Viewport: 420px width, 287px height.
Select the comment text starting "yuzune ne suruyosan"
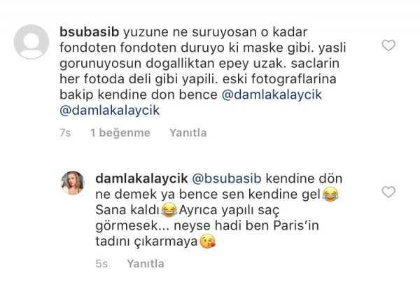click(x=203, y=71)
